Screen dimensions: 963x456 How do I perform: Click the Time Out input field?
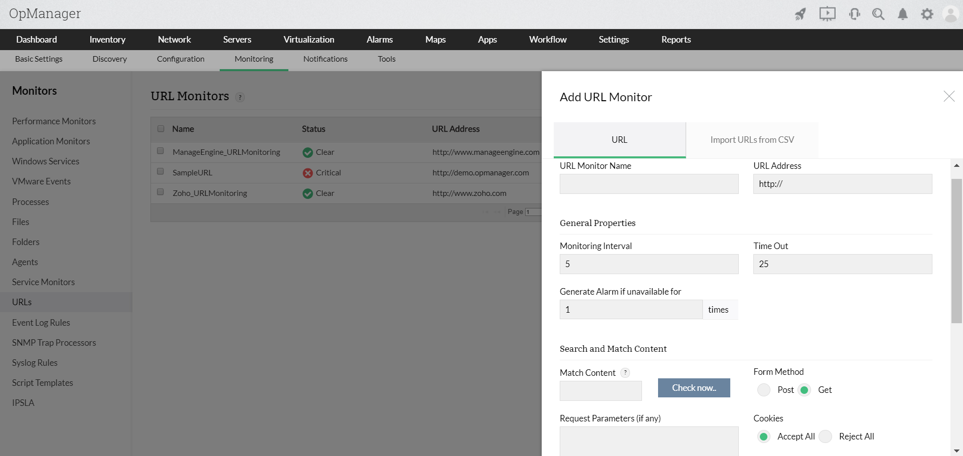point(843,264)
